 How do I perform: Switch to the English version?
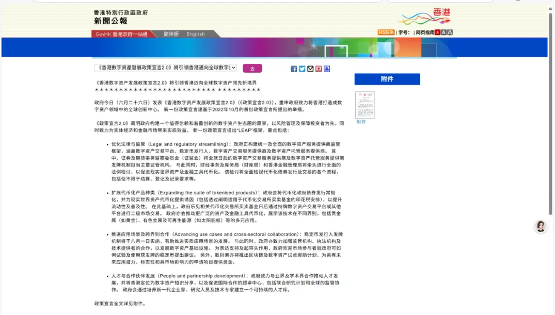[195, 34]
